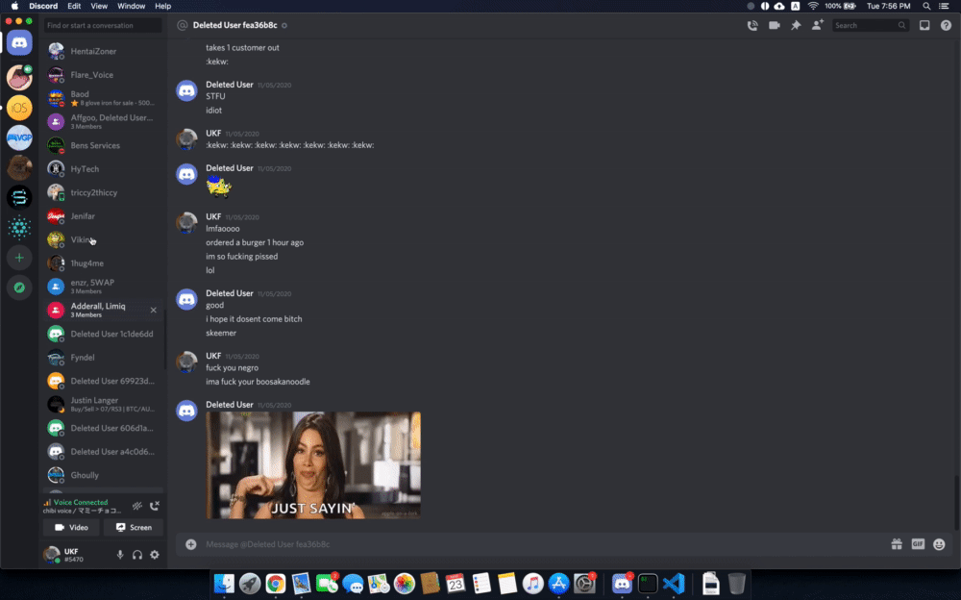Open the Inbox icon
Screen dimensions: 961x600
(924, 26)
